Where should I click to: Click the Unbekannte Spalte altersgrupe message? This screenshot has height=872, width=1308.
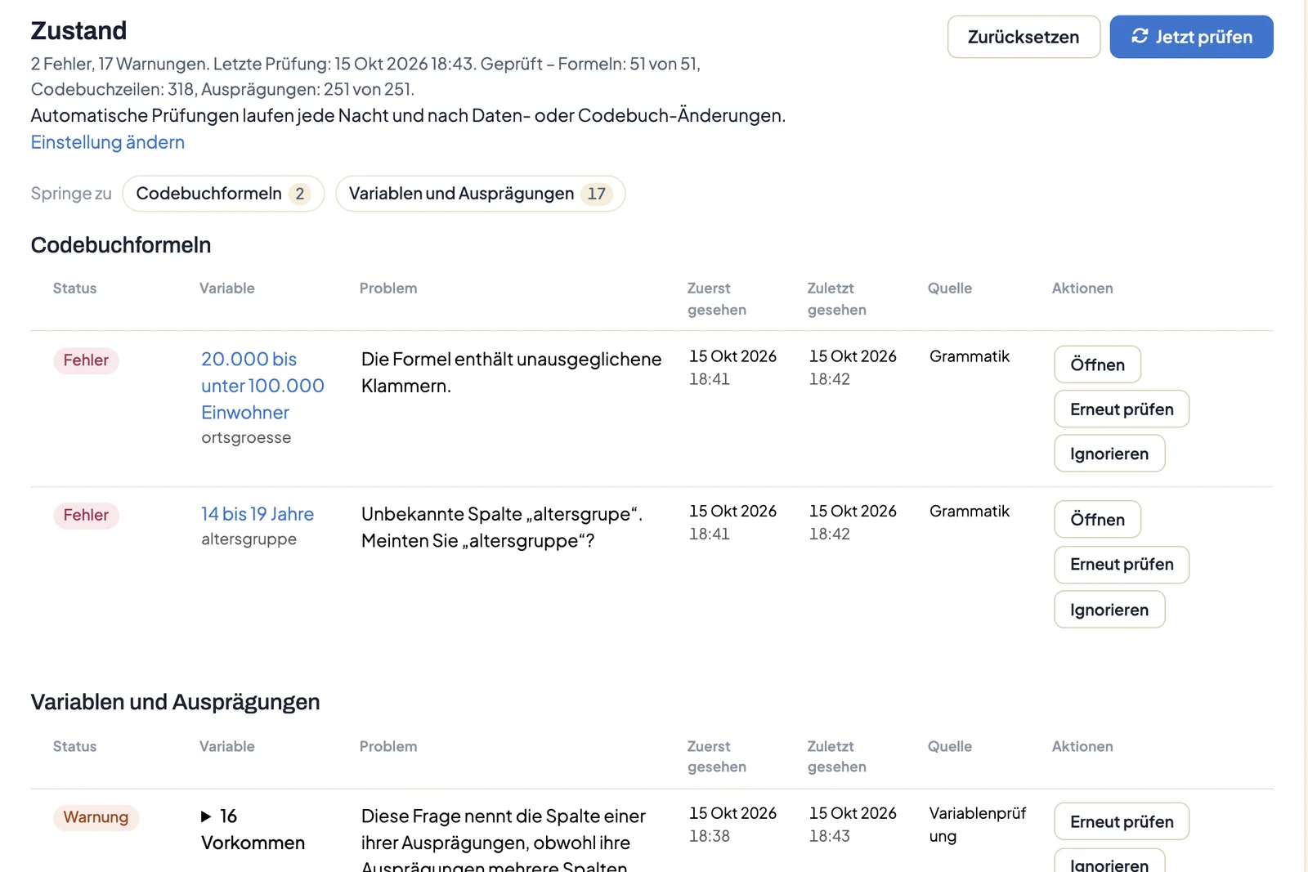pos(502,527)
